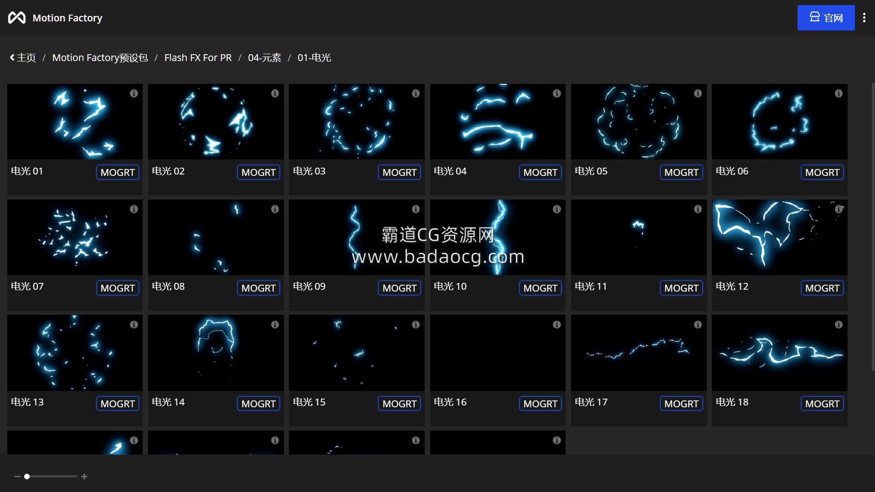This screenshot has height=492, width=875.
Task: Show info for 电光 05
Action: point(698,93)
